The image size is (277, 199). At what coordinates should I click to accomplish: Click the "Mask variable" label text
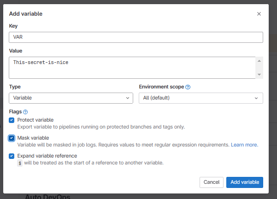click(33, 138)
